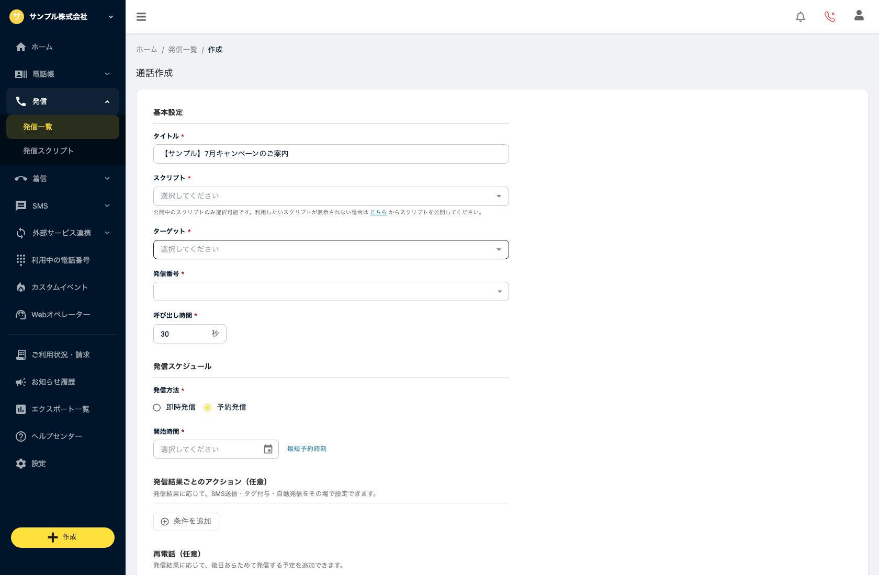The image size is (879, 575).
Task: Select 即時発信 radio button
Action: click(157, 408)
